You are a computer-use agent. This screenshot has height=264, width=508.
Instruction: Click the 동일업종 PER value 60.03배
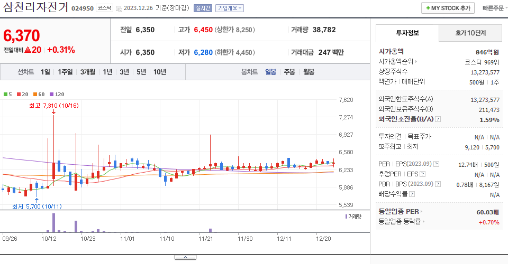[487, 212]
